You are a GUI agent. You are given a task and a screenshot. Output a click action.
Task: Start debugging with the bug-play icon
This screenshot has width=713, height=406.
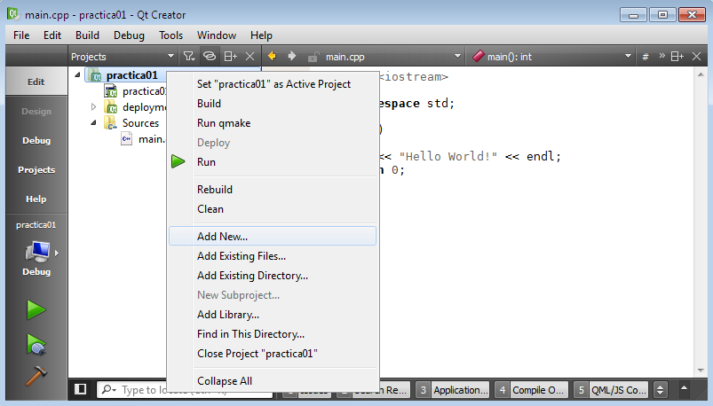click(x=36, y=345)
